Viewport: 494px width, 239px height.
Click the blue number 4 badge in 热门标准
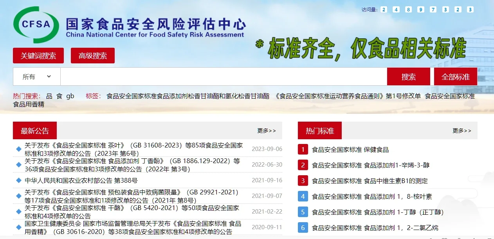(303, 196)
